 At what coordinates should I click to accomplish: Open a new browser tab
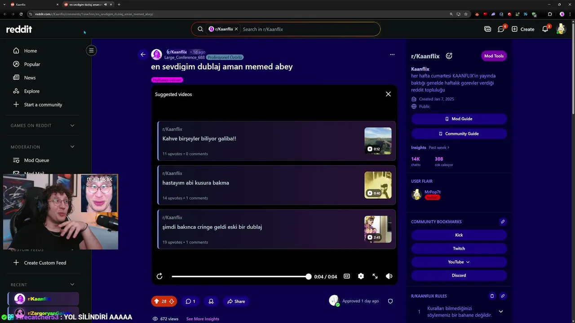119,4
